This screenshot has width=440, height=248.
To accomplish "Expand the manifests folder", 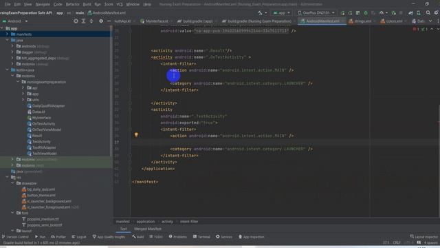I will (8, 34).
